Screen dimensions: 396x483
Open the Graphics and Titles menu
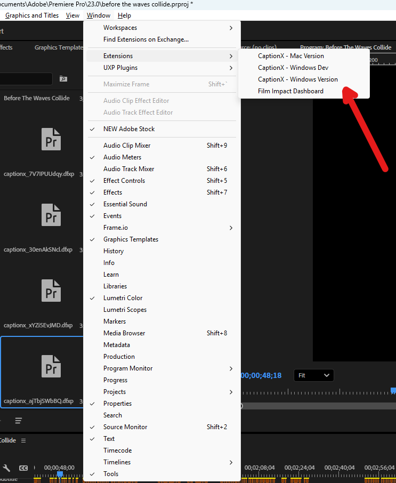click(32, 15)
